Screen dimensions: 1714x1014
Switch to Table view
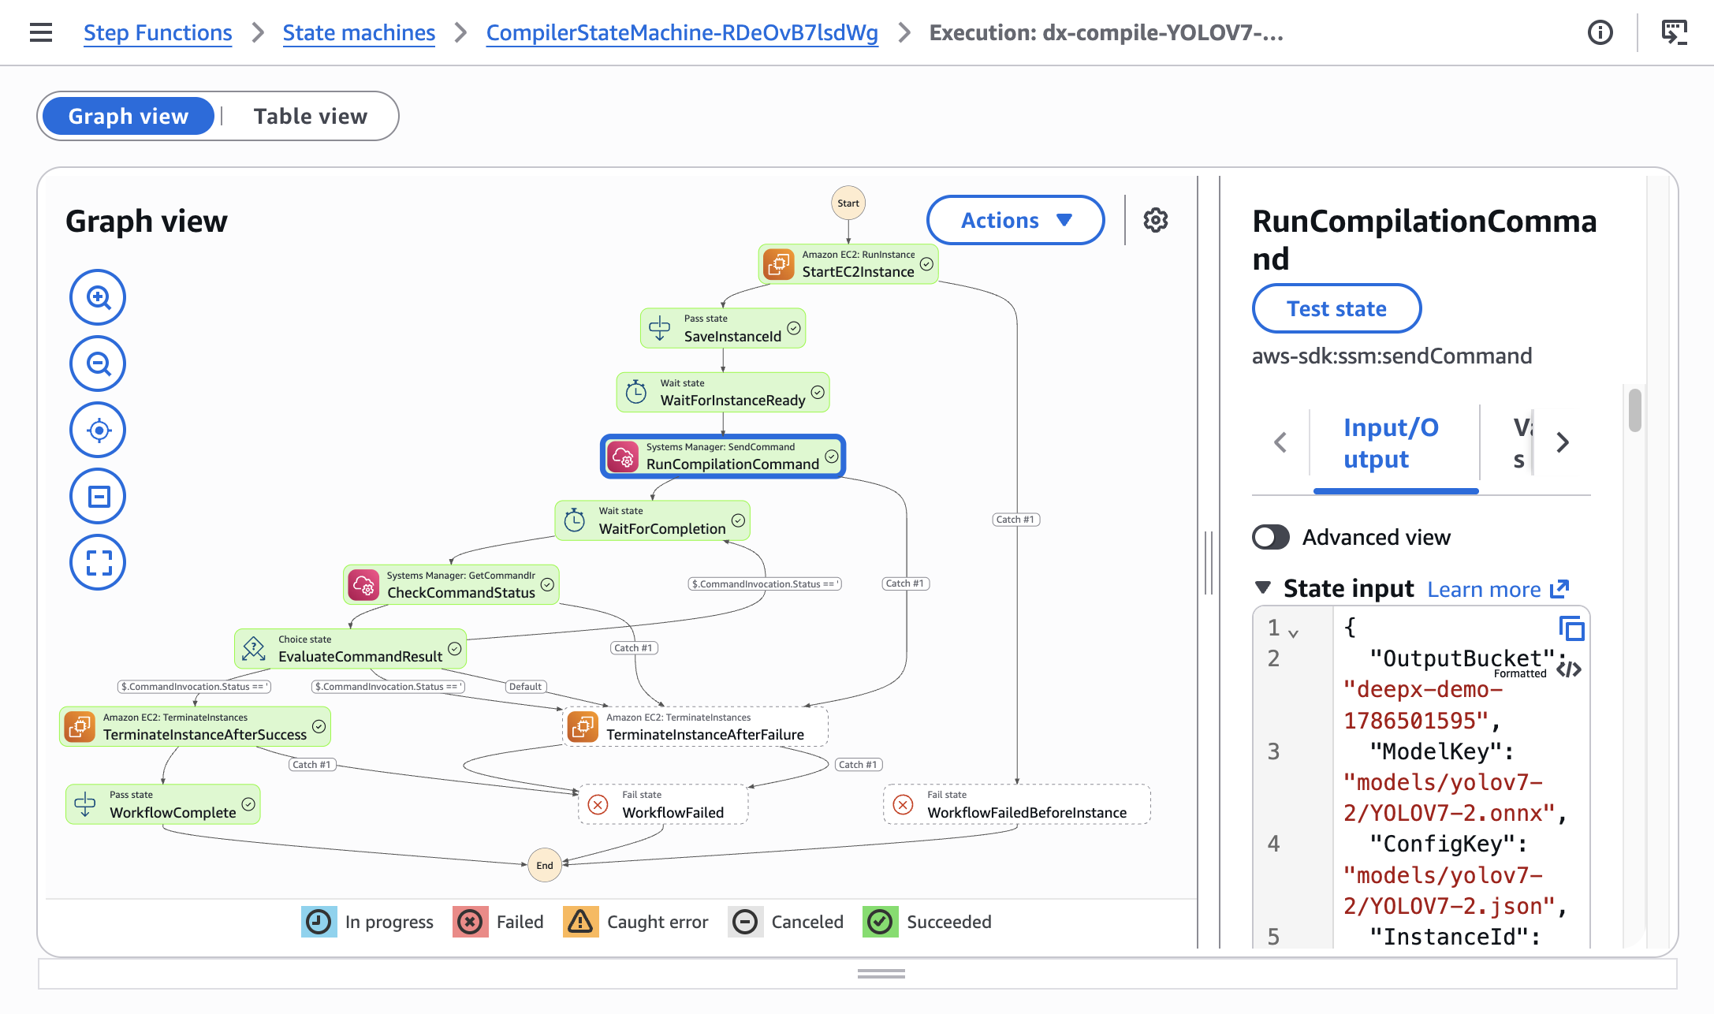point(310,116)
